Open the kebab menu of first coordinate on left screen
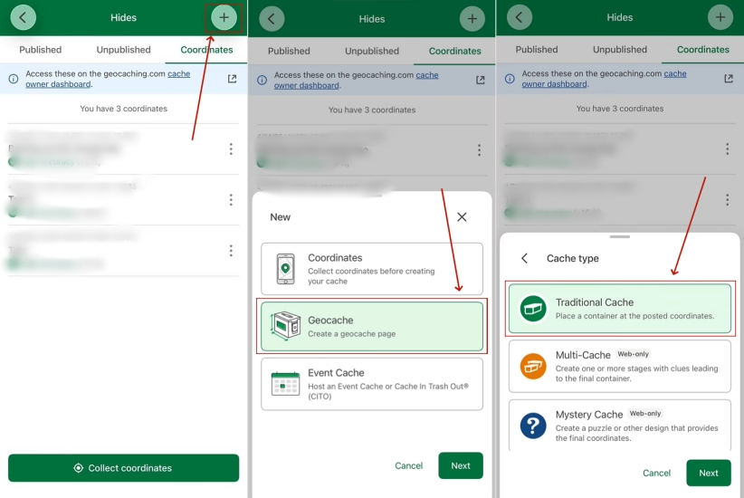The height and width of the screenshot is (498, 744). (231, 149)
